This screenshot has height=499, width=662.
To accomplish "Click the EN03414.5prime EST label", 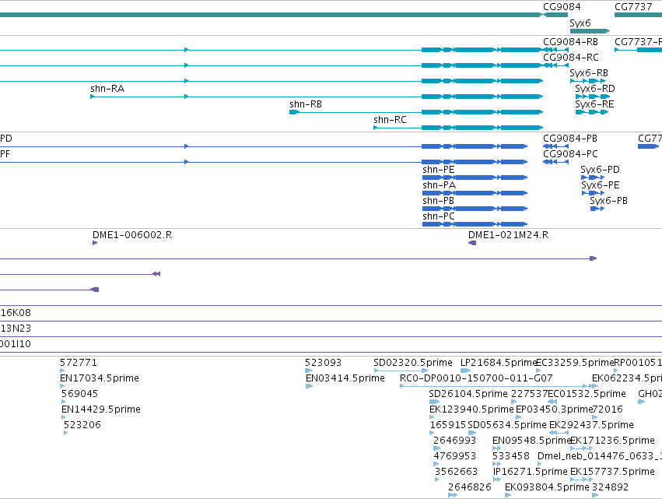I will (345, 378).
